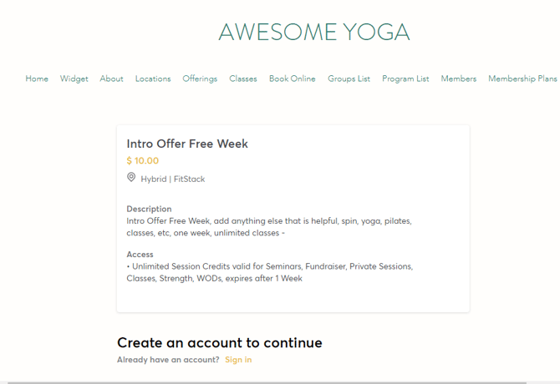Open the Home menu item
The width and height of the screenshot is (560, 384).
(37, 78)
